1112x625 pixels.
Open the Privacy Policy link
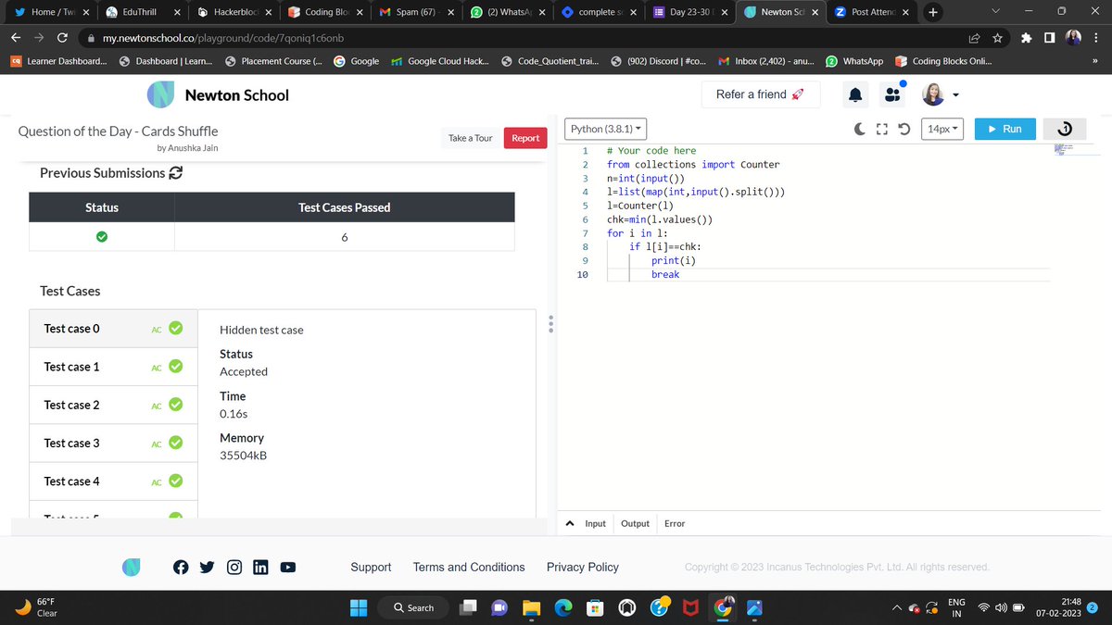[583, 567]
